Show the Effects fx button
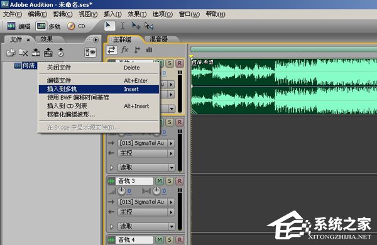The width and height of the screenshot is (377, 245). (x=124, y=50)
